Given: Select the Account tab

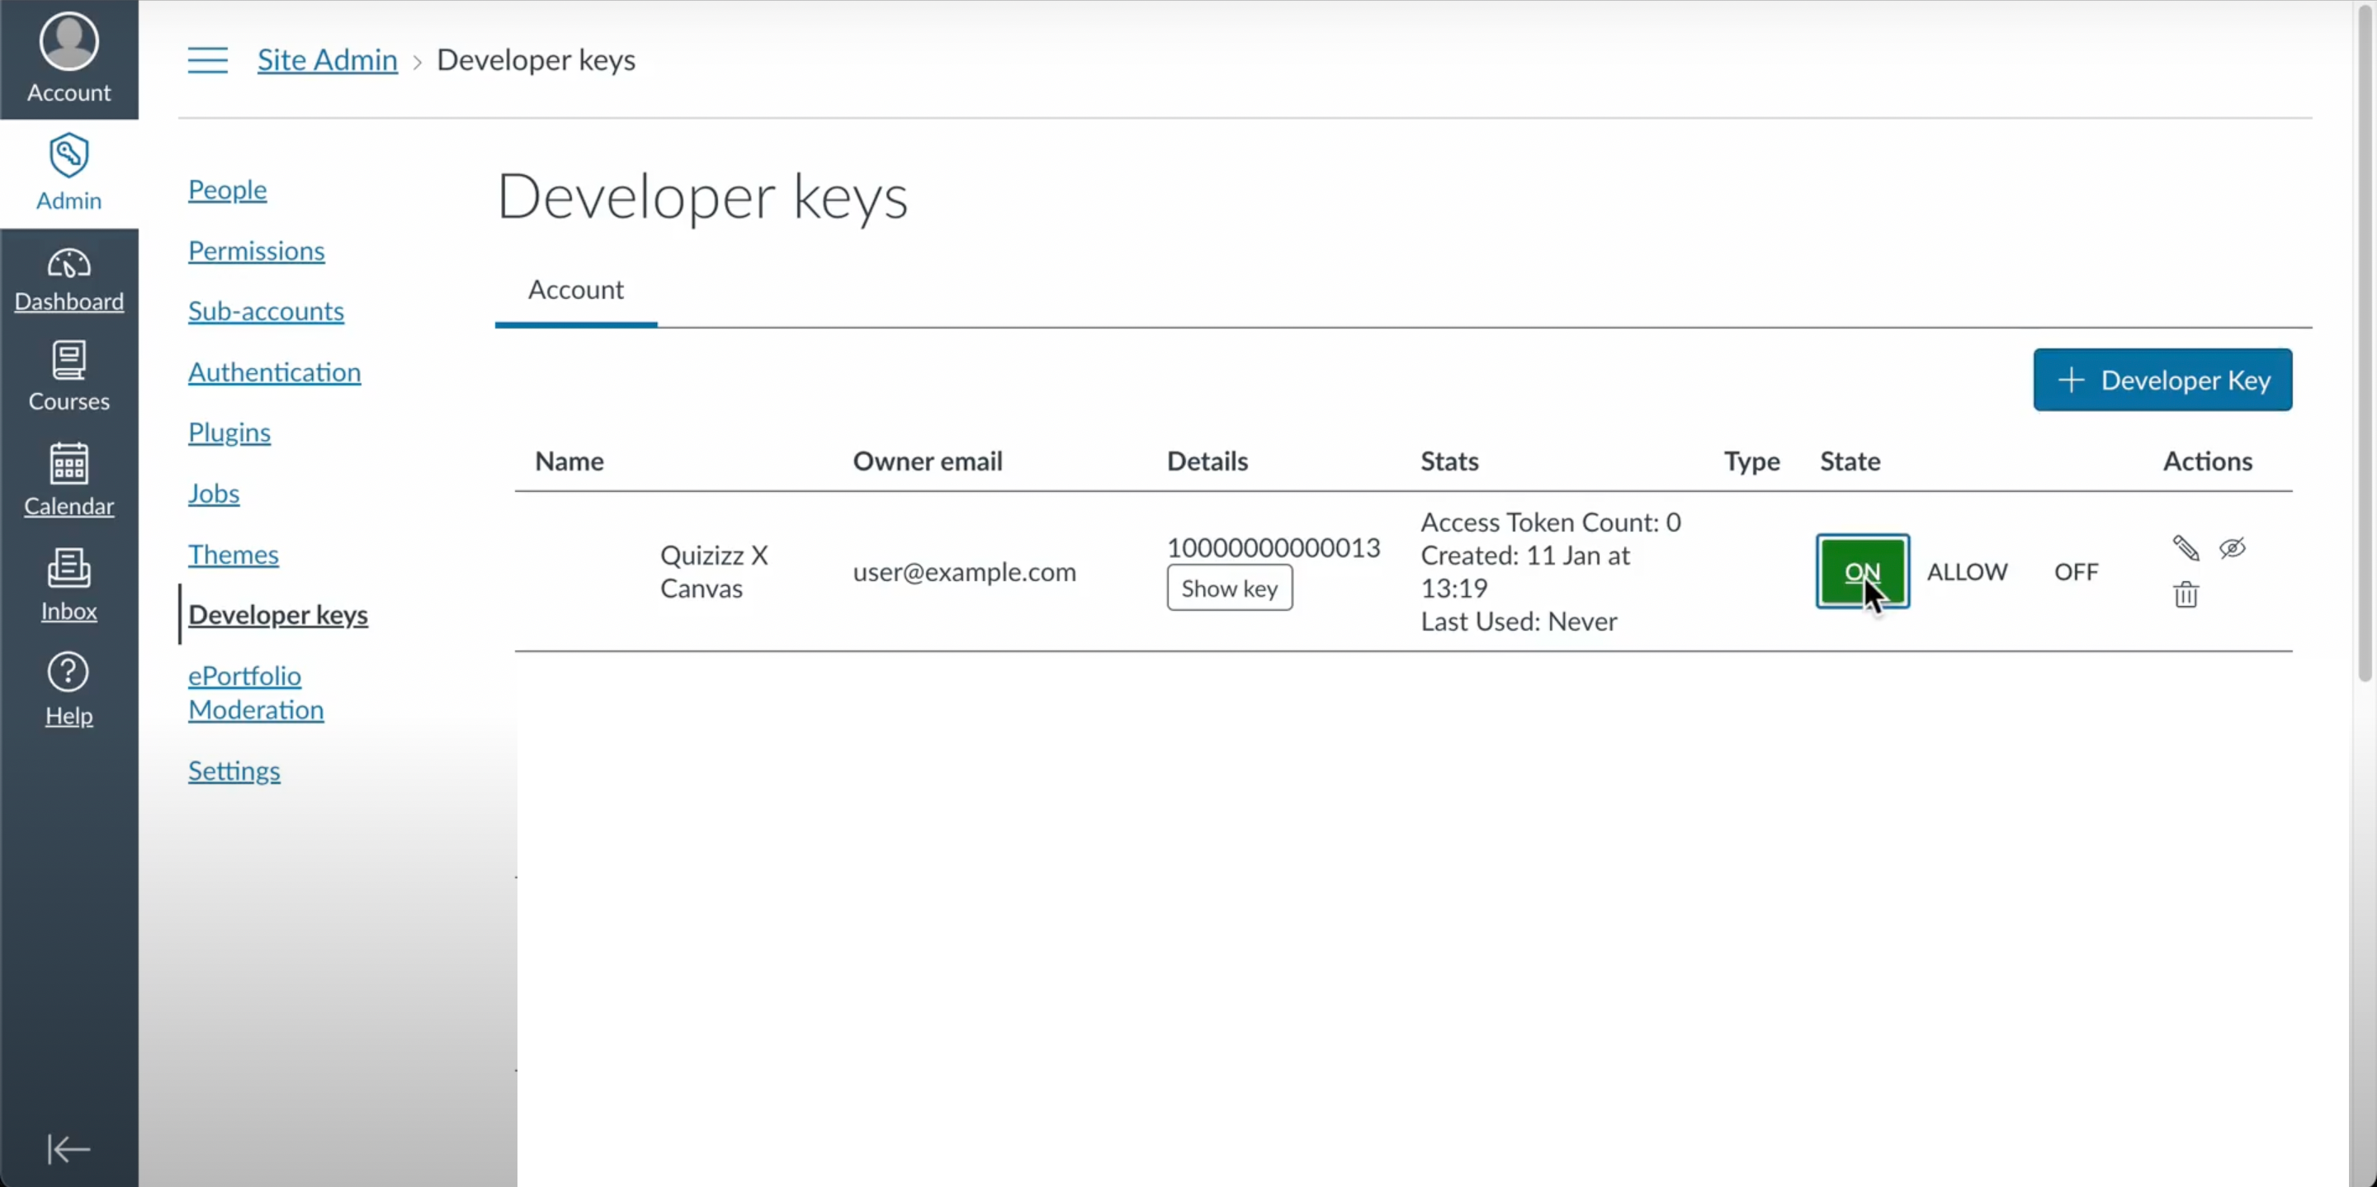Looking at the screenshot, I should point(576,290).
